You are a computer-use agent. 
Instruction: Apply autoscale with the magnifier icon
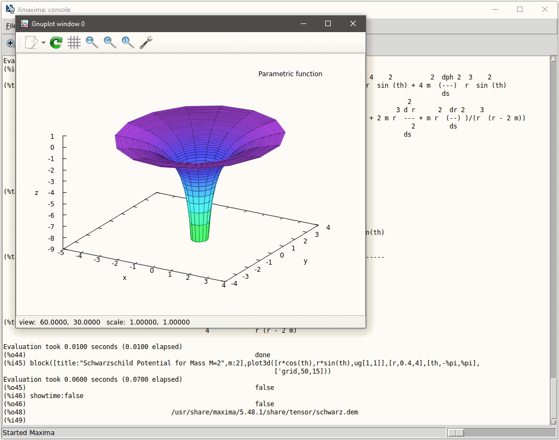[x=128, y=42]
